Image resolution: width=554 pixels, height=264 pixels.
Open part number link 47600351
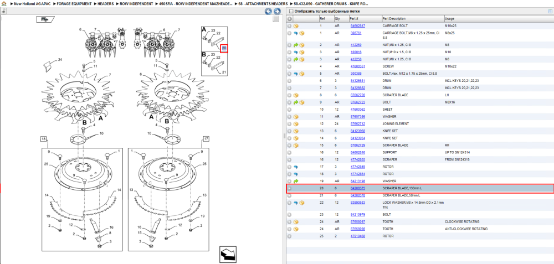coord(358,67)
